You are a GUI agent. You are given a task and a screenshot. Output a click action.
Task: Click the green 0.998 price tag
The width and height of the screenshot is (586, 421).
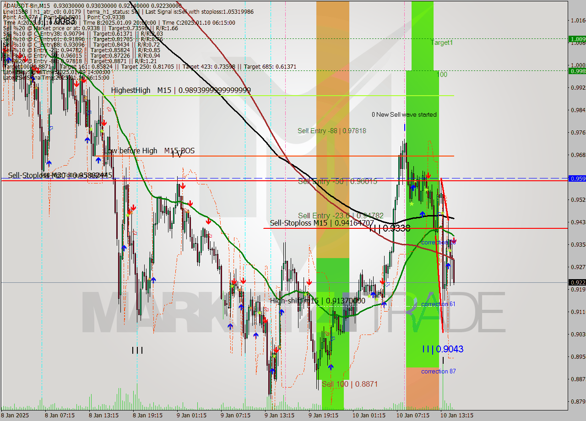click(x=577, y=70)
